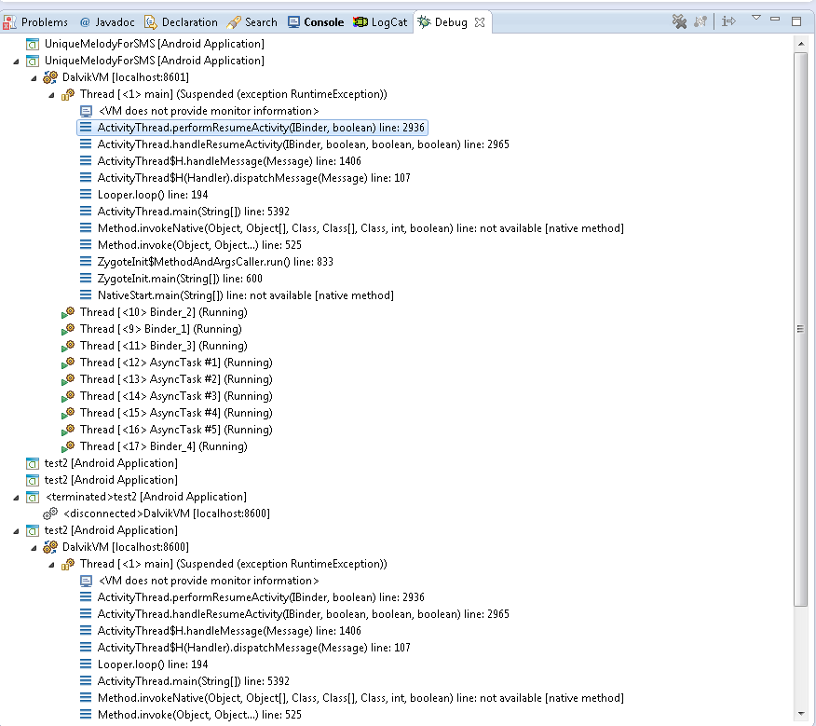Maximize the Debug view panel
The image size is (816, 726).
[x=796, y=21]
